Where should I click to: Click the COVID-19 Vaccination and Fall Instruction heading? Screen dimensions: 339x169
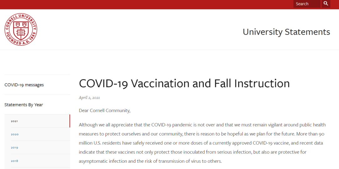pyautogui.click(x=185, y=84)
